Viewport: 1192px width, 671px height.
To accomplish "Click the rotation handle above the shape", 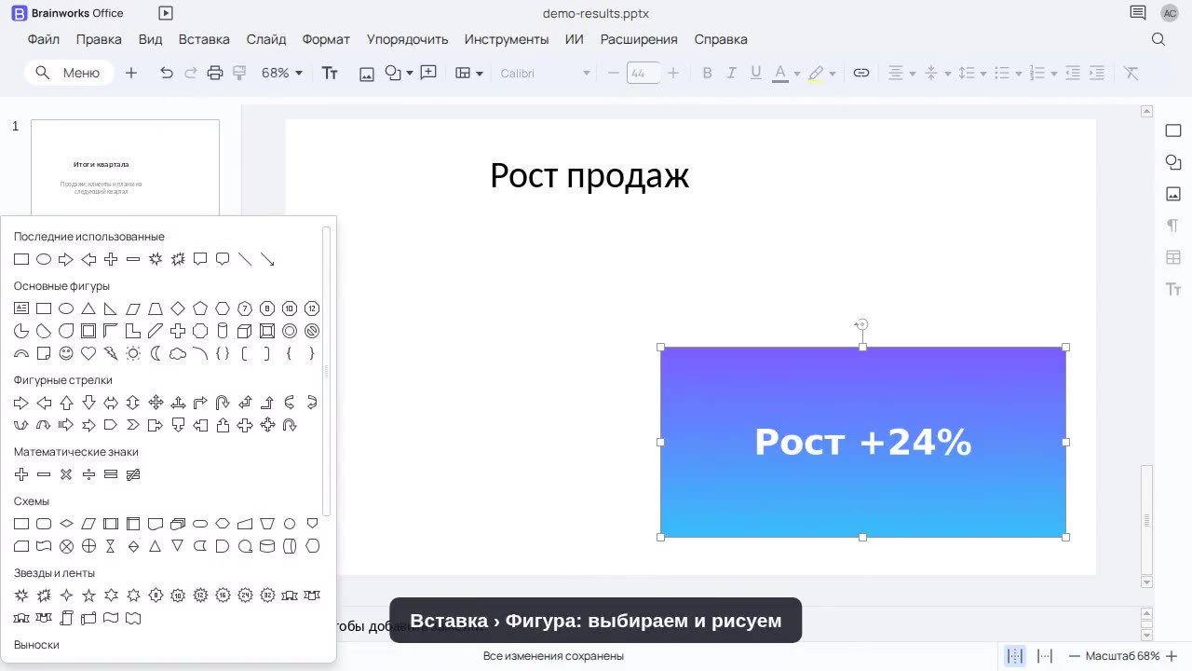I will click(862, 325).
